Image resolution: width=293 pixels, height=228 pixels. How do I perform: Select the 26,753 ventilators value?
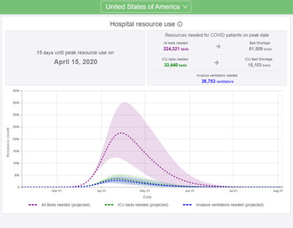click(x=217, y=81)
